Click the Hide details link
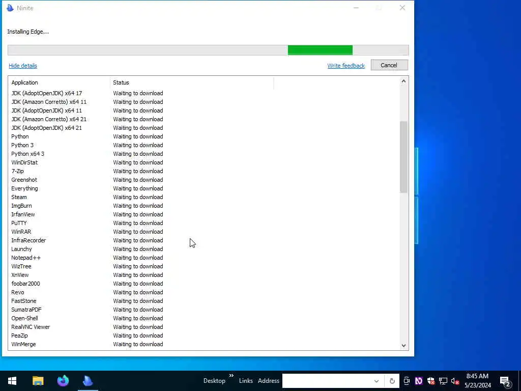The height and width of the screenshot is (391, 521). (22, 66)
